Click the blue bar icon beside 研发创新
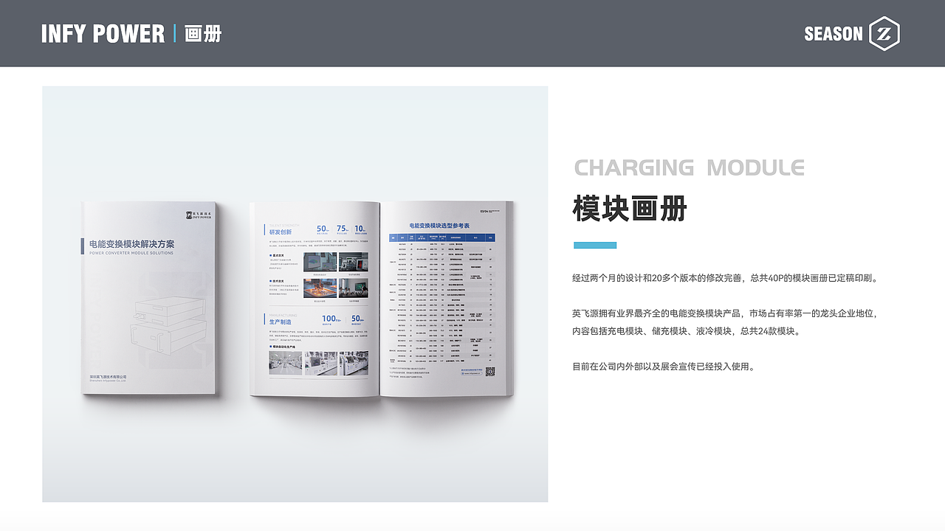Image resolution: width=945 pixels, height=531 pixels. (x=264, y=229)
